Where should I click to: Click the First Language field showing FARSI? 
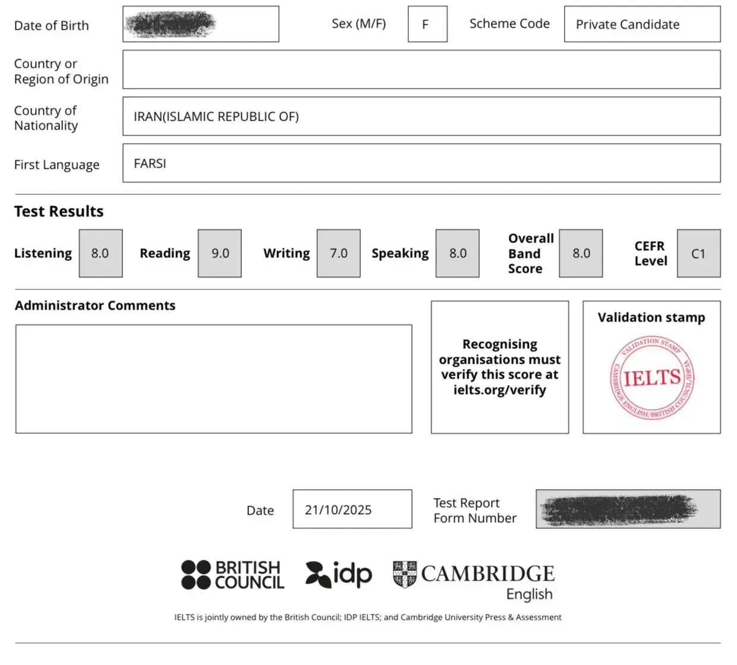pos(421,163)
